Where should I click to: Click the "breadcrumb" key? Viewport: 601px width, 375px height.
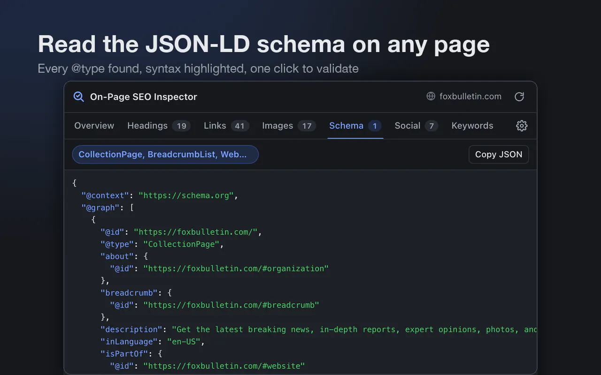(129, 293)
